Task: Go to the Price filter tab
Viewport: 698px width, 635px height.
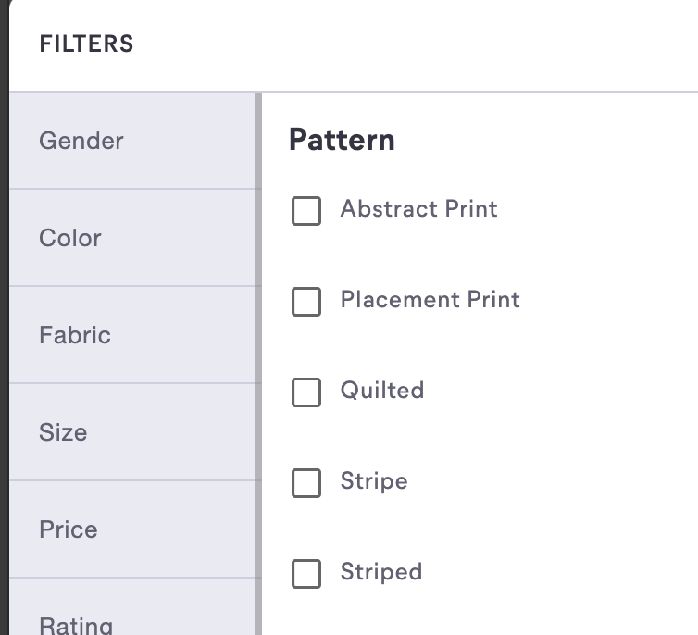Action: click(69, 529)
